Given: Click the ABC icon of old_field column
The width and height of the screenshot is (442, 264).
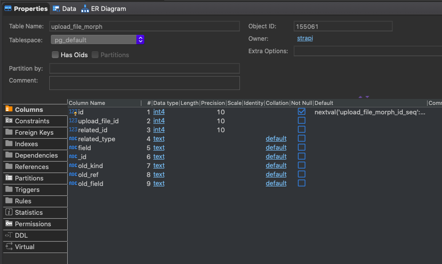Looking at the screenshot, I should coord(73,183).
